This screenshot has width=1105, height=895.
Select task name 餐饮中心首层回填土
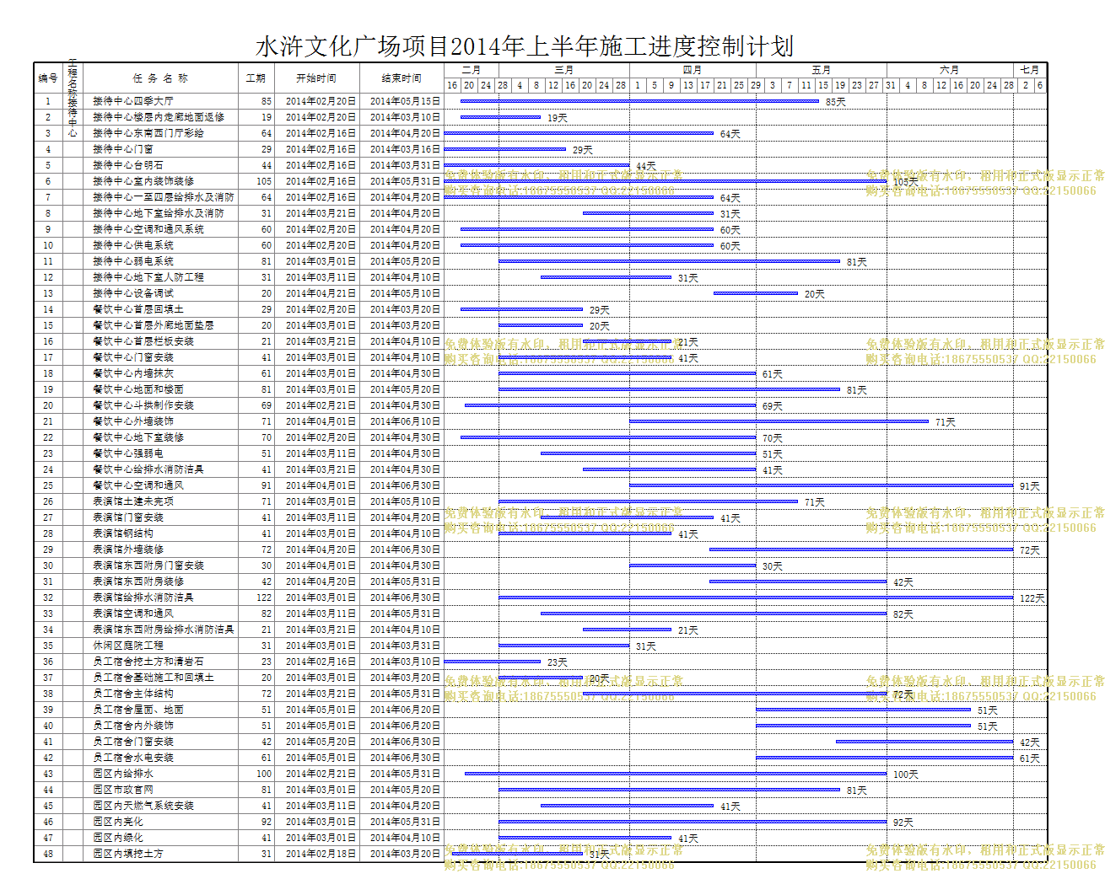[138, 309]
